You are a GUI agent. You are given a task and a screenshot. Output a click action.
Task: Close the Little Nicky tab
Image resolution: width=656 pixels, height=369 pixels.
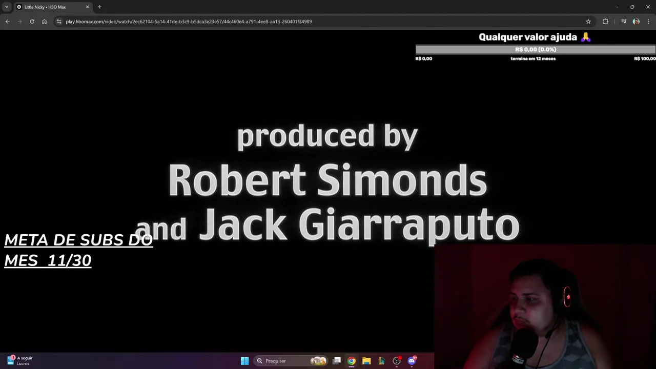click(87, 7)
